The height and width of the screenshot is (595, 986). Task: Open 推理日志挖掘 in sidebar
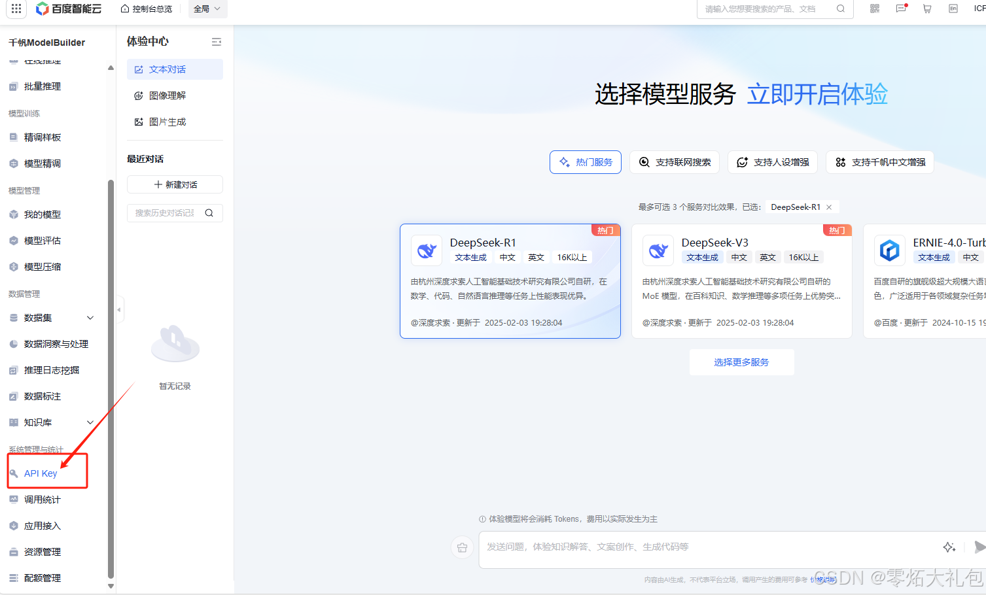(51, 370)
